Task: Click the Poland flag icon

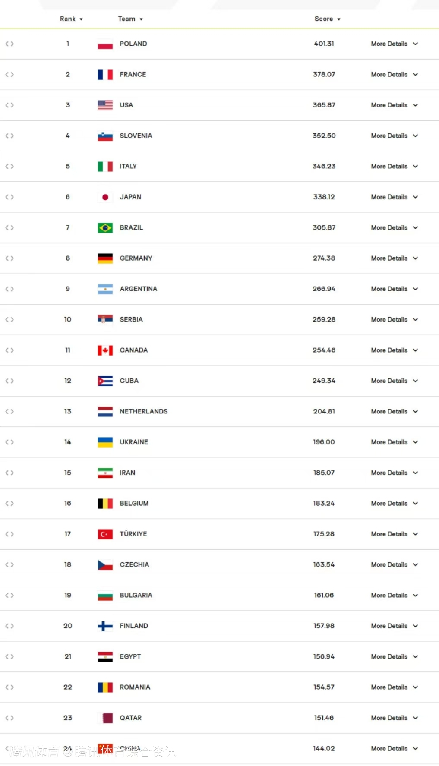Action: pos(105,44)
